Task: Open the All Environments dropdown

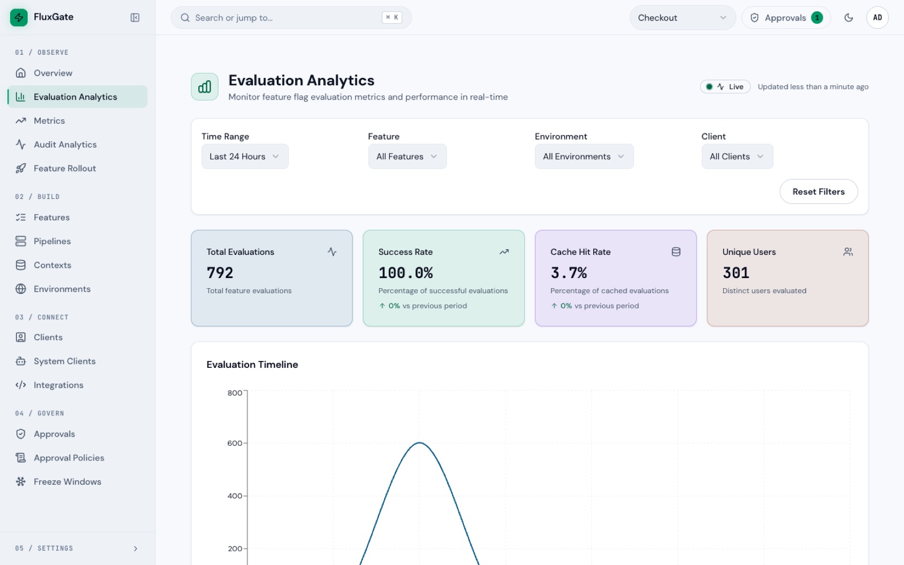Action: click(584, 157)
